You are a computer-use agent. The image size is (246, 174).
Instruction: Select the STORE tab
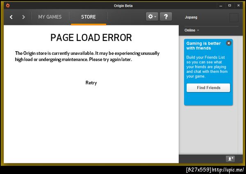88,17
